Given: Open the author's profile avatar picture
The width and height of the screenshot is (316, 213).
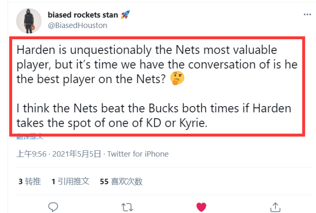Looking at the screenshot, I should pos(30,20).
